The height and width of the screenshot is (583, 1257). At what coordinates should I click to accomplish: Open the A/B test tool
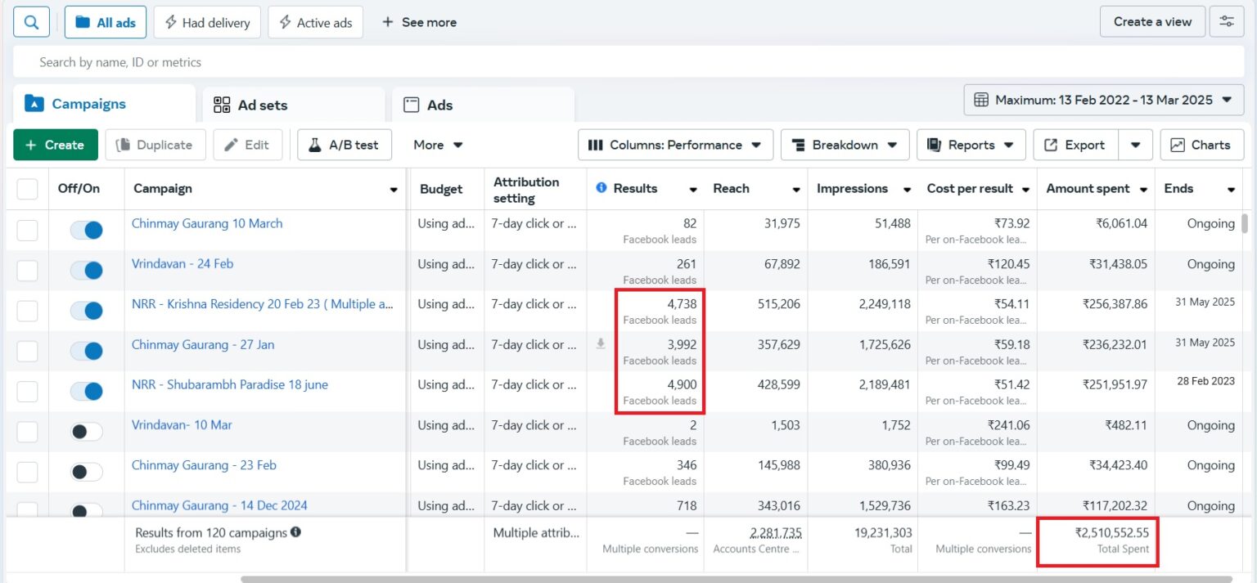tap(344, 145)
